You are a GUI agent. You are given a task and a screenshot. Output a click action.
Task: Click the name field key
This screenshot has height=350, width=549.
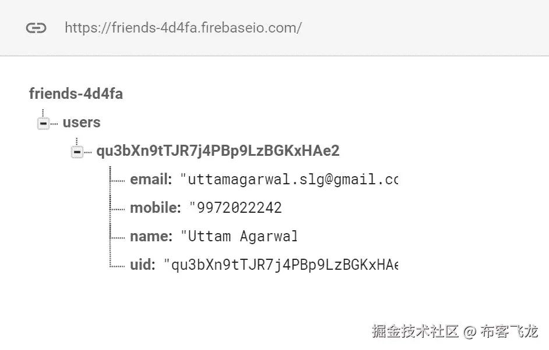pyautogui.click(x=152, y=237)
